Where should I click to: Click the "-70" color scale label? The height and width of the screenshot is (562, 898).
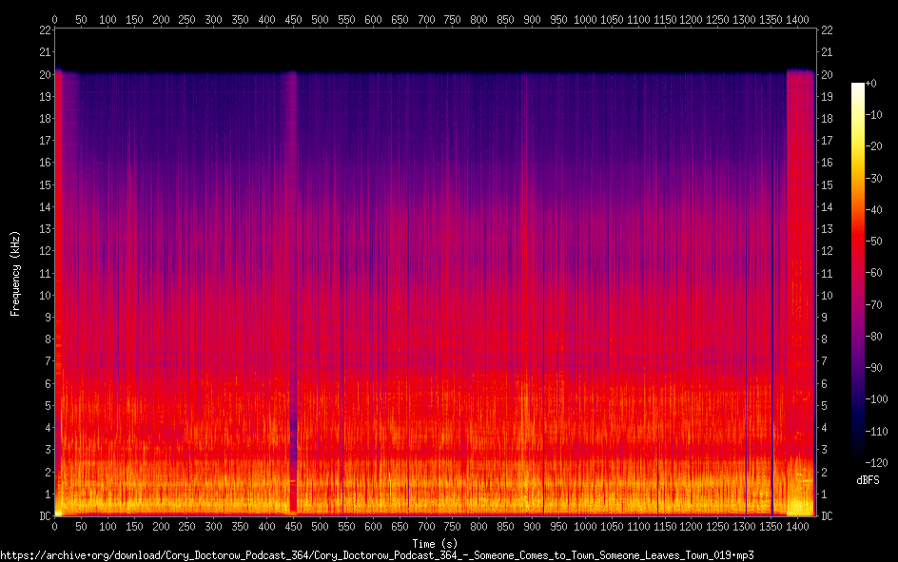(874, 305)
